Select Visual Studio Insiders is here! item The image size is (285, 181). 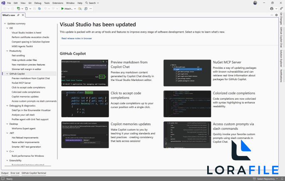[26, 33]
